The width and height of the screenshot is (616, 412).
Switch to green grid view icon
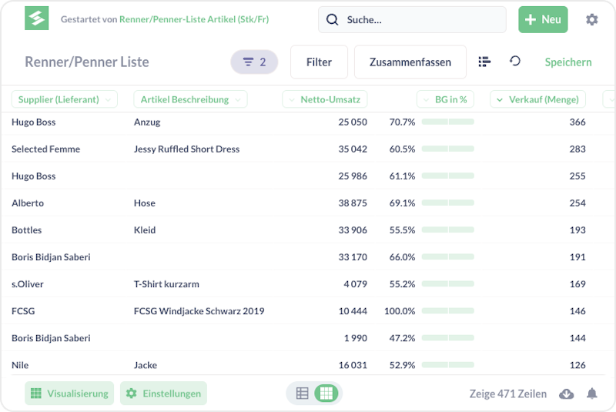[326, 394]
